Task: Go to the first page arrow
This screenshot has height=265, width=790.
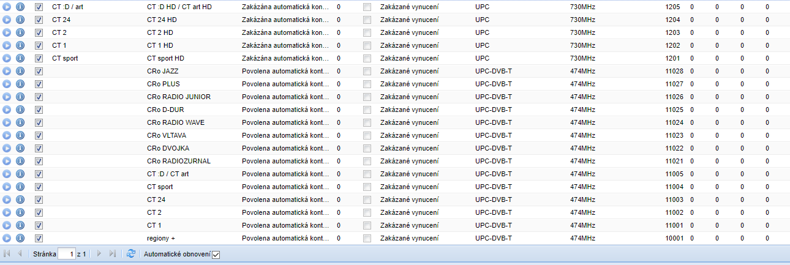Action: click(7, 253)
